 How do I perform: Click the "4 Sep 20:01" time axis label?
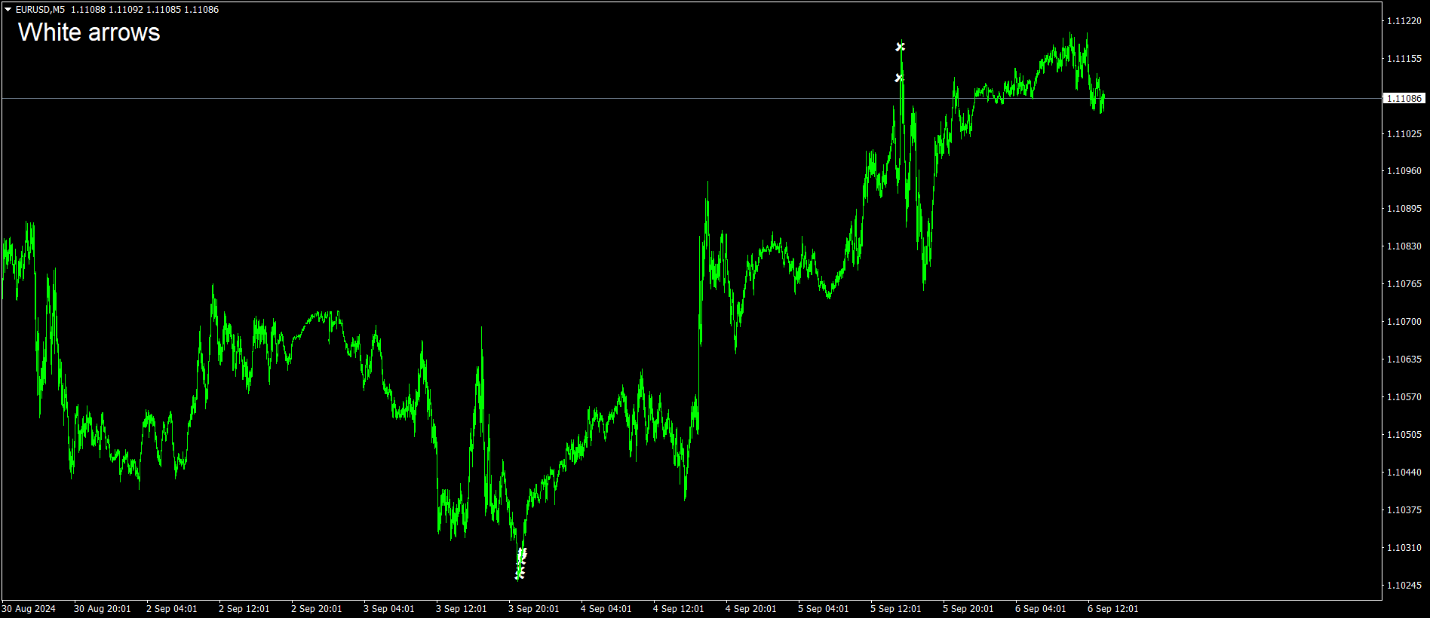coord(751,609)
